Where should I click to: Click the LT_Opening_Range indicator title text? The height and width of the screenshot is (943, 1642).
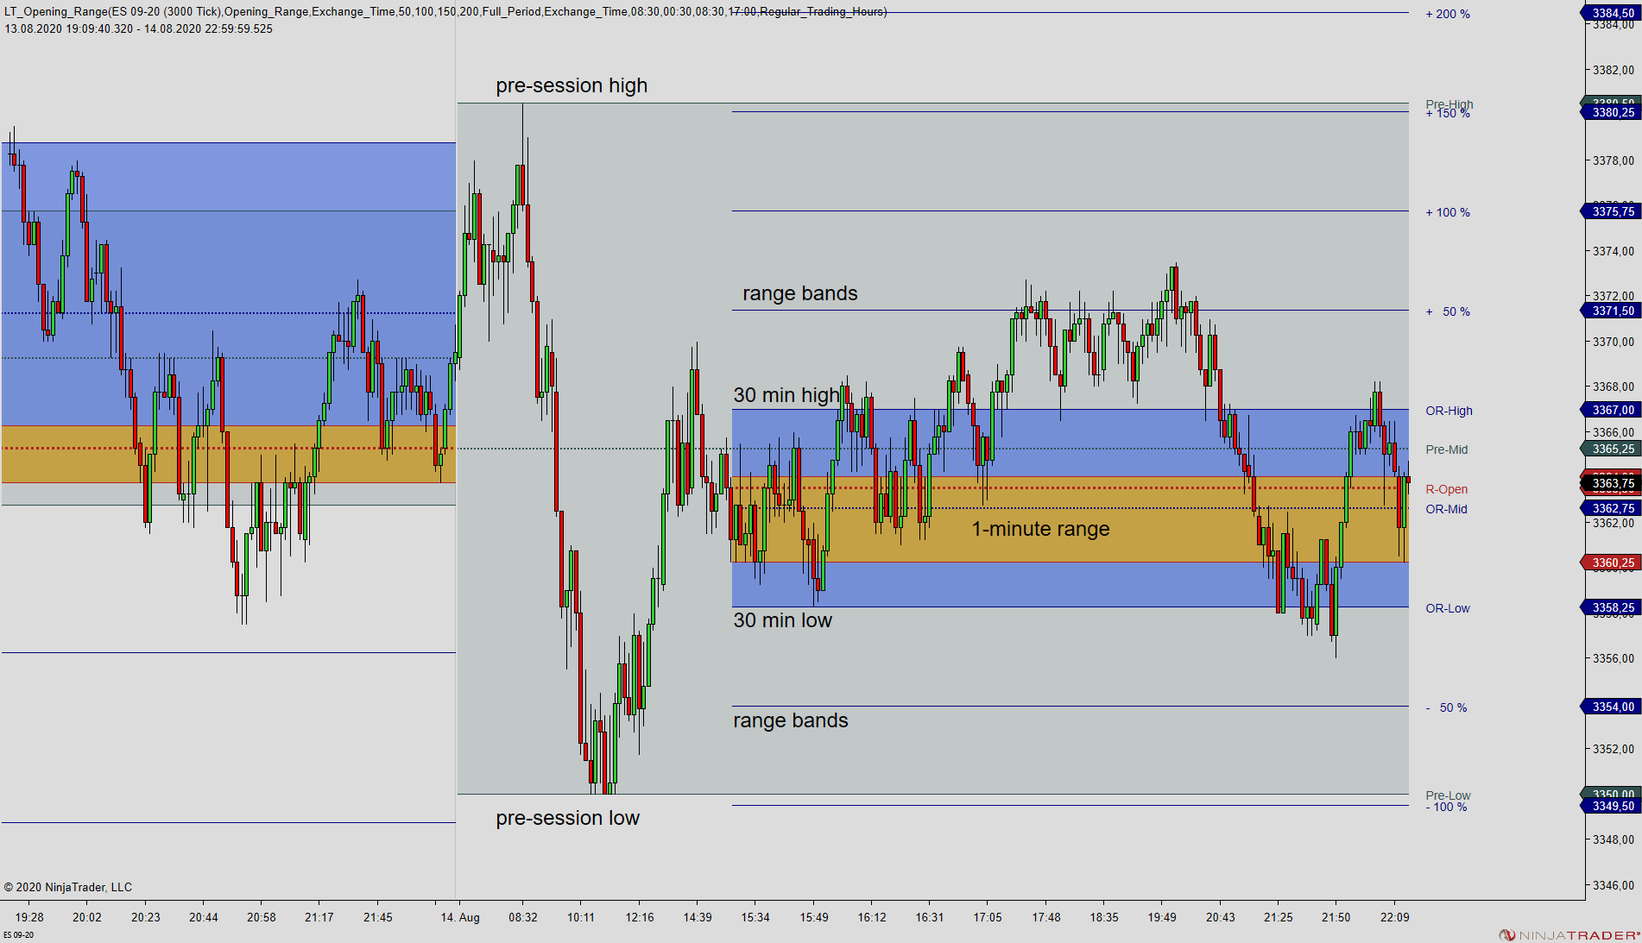pyautogui.click(x=445, y=12)
